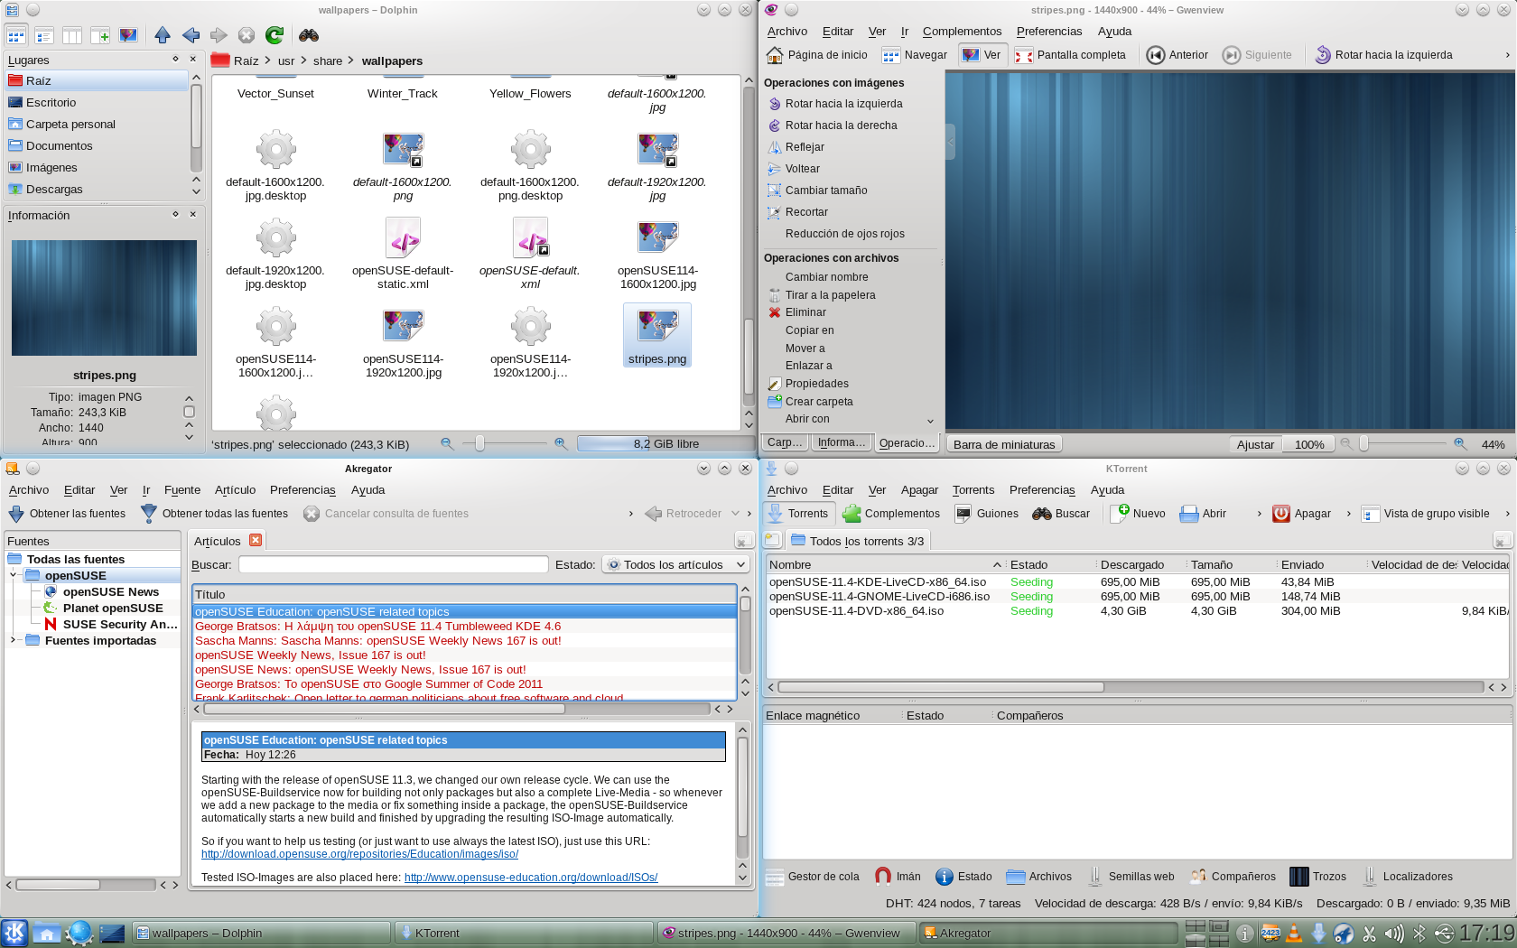Image resolution: width=1517 pixels, height=948 pixels.
Task: Click the Pantalla completa button in Gwenview
Action: (x=1071, y=55)
